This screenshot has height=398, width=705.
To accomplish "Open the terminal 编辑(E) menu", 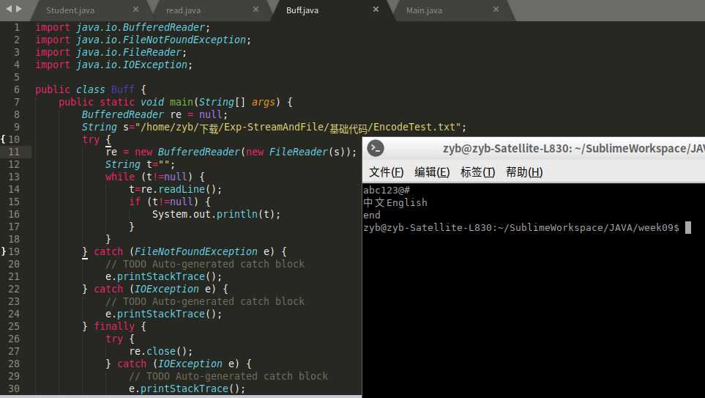I will (x=432, y=172).
